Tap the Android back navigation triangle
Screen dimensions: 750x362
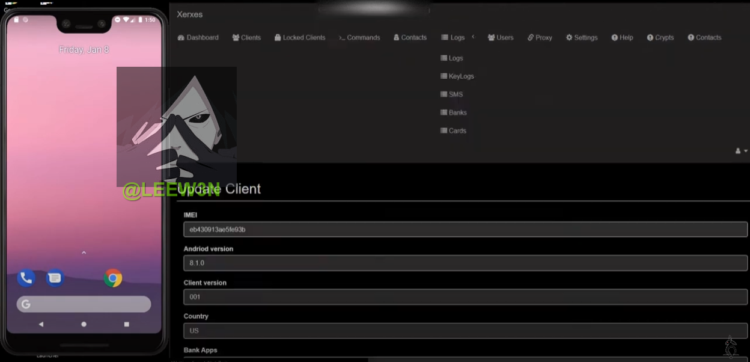pos(41,324)
